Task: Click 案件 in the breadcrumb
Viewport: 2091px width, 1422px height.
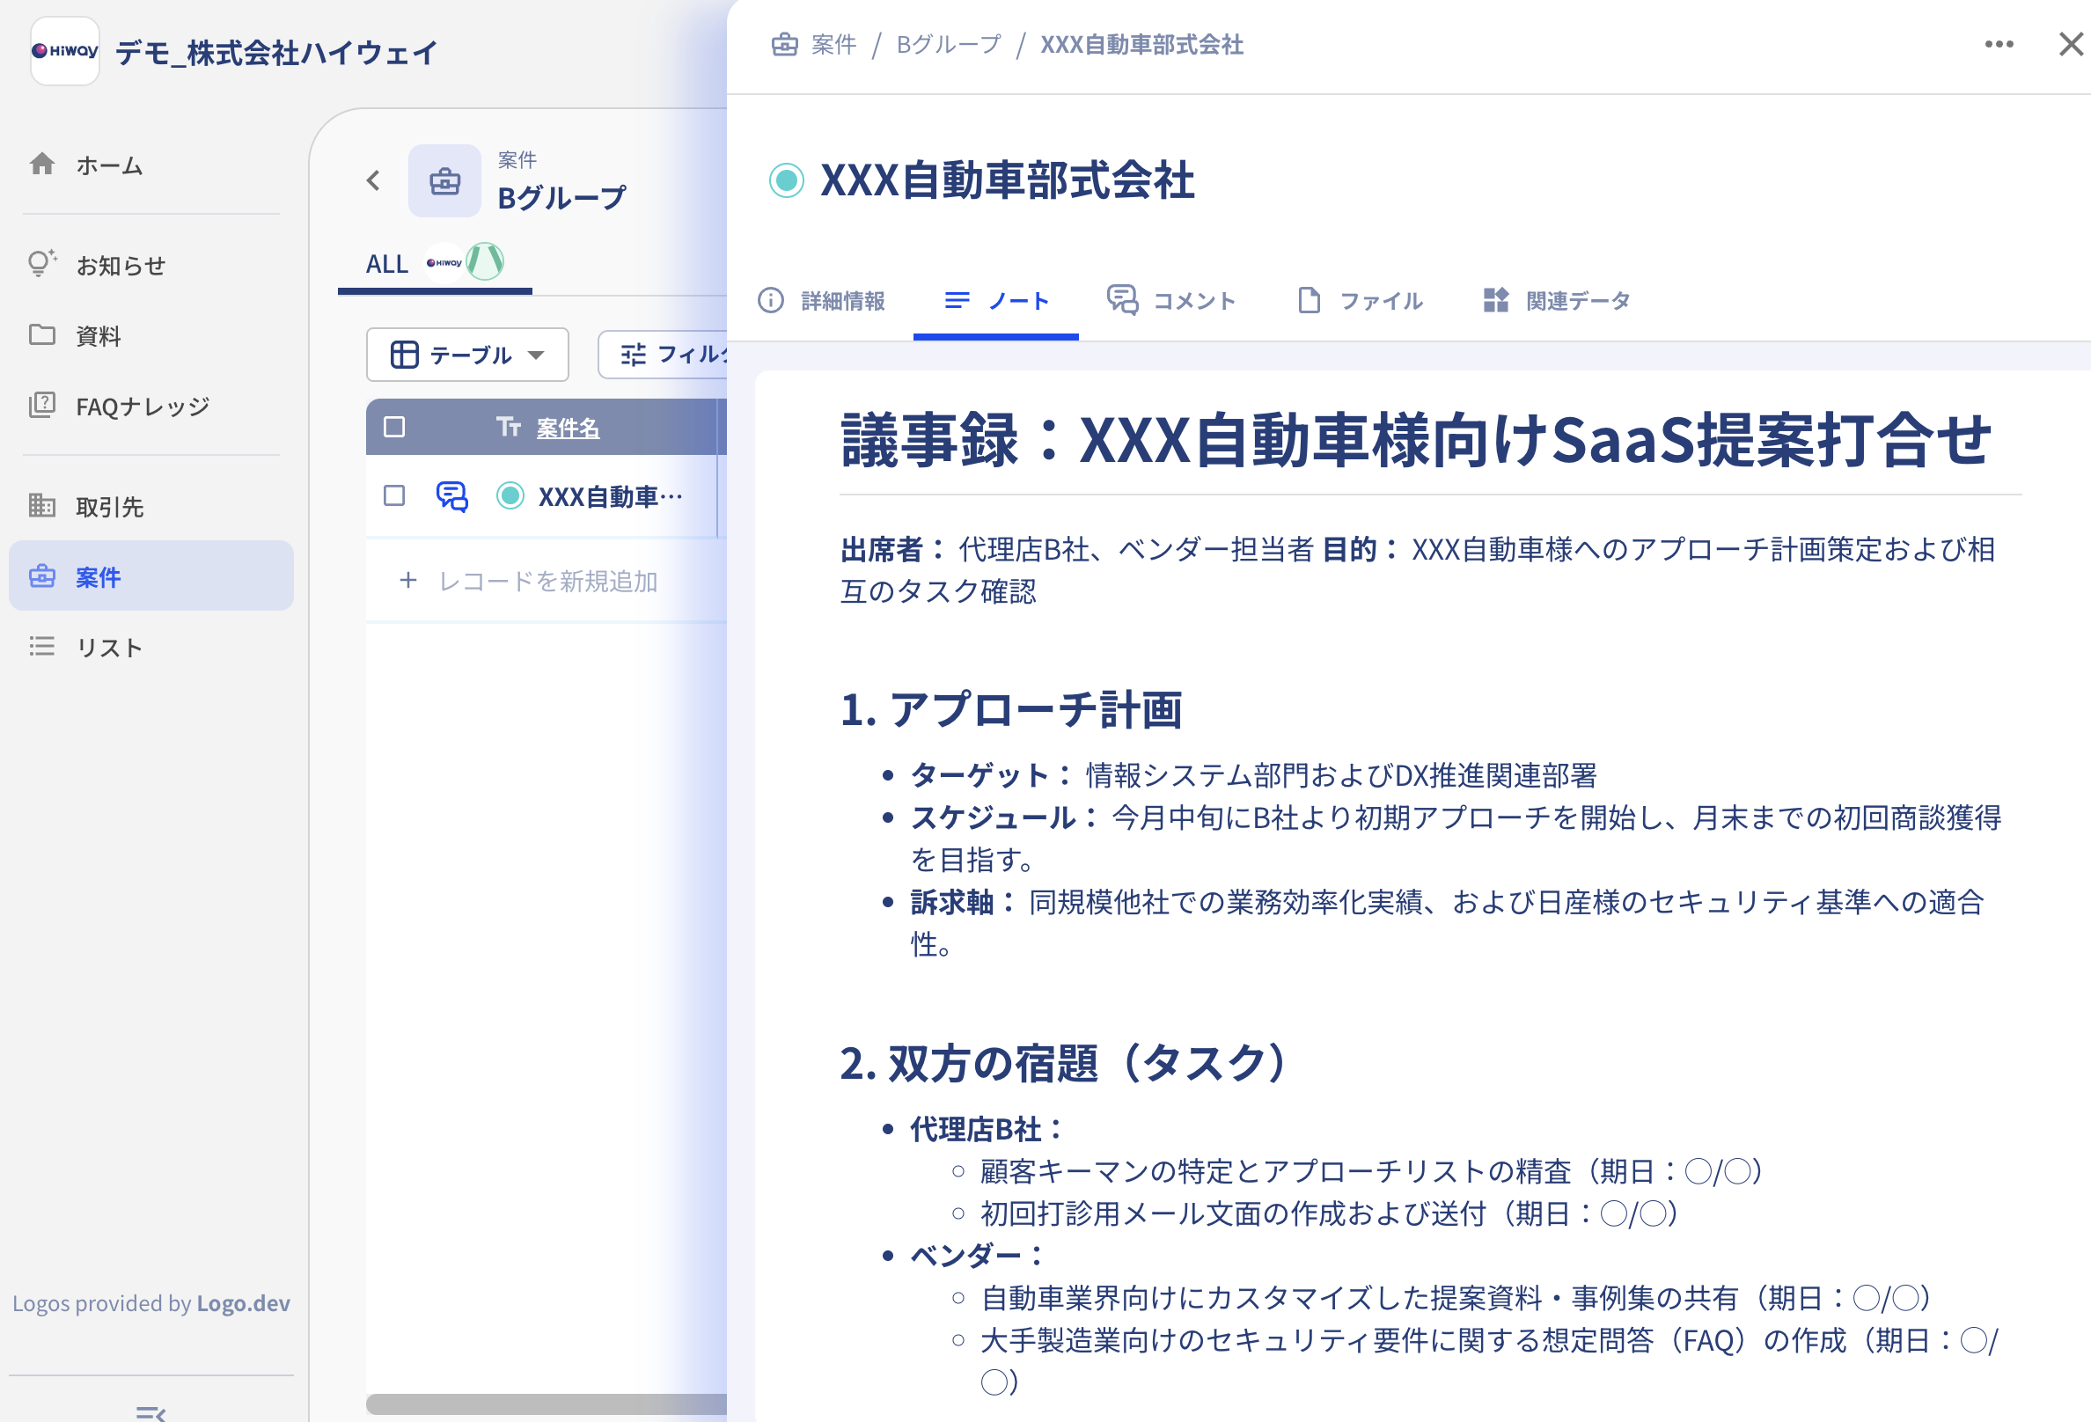Action: click(833, 44)
